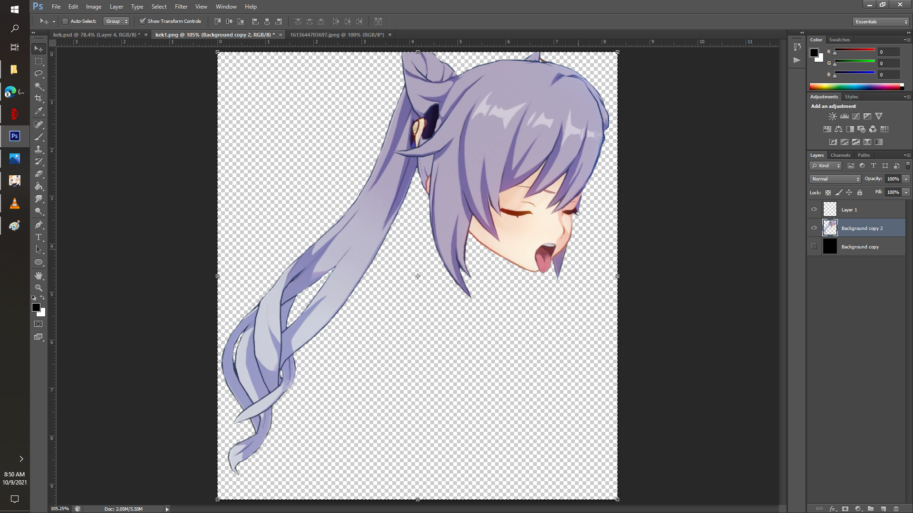Select the Eyedropper tool
Screen dimensions: 913x513
coord(39,111)
